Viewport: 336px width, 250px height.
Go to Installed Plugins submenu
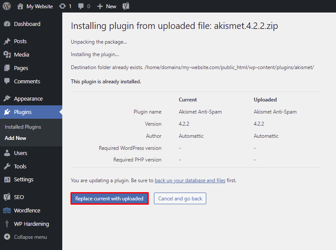tap(23, 127)
